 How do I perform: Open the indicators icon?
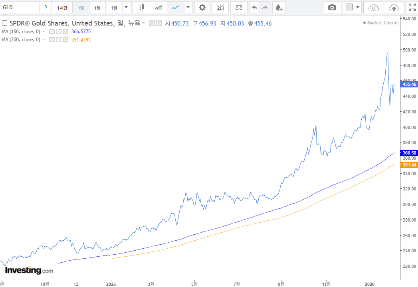coord(220,7)
